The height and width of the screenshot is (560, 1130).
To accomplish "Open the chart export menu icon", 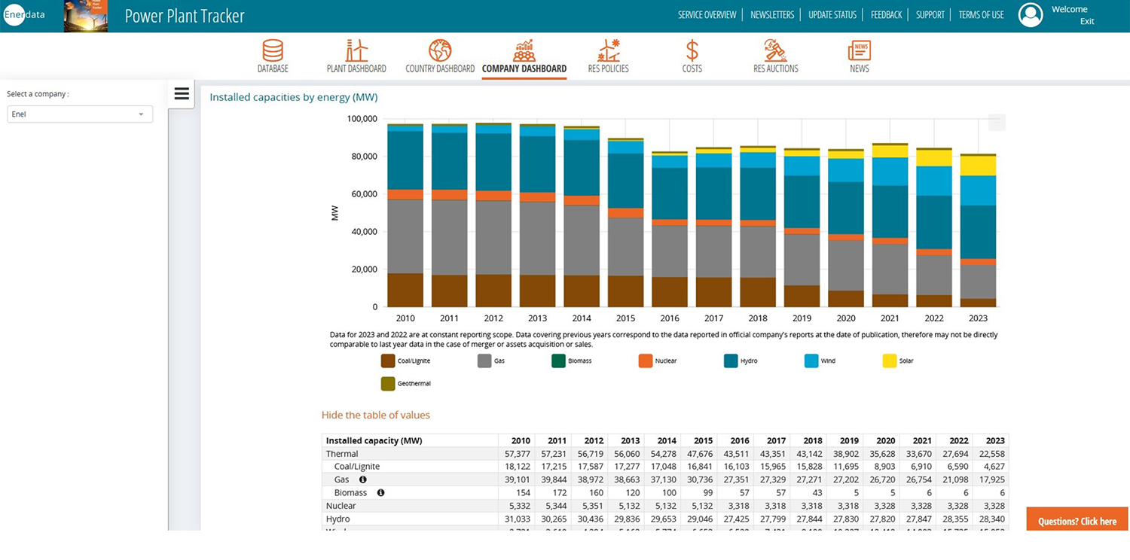I will point(997,122).
